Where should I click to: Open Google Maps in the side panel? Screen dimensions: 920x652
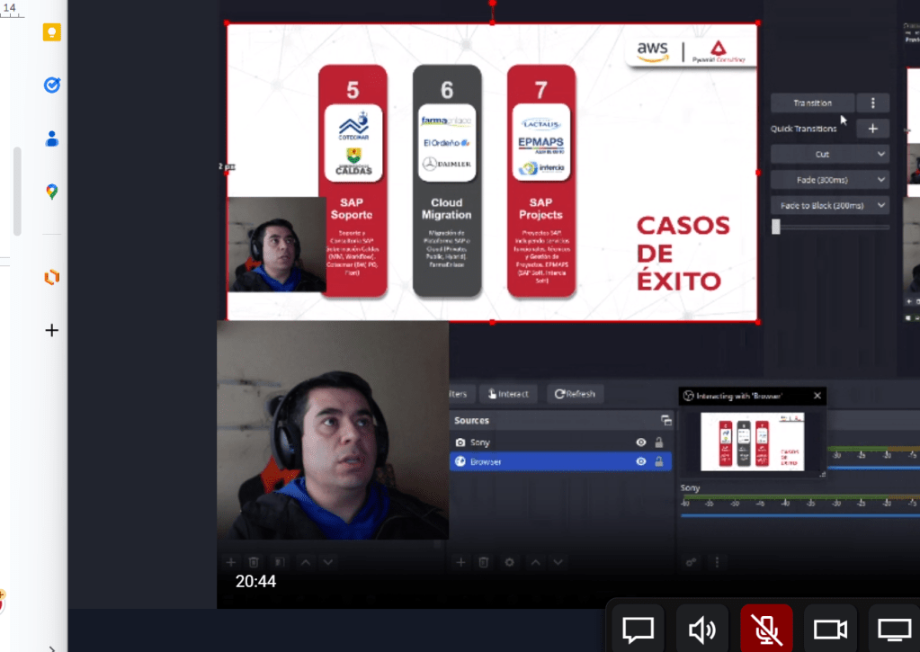coord(51,192)
